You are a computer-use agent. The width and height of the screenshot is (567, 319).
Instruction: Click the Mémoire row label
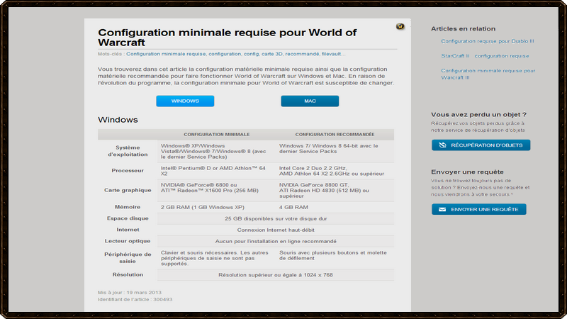click(x=128, y=207)
